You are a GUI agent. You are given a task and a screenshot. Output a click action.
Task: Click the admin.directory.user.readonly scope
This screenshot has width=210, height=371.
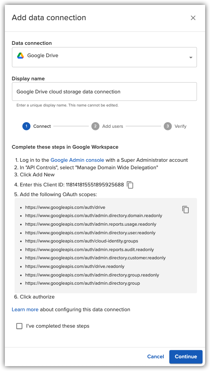tap(90, 233)
